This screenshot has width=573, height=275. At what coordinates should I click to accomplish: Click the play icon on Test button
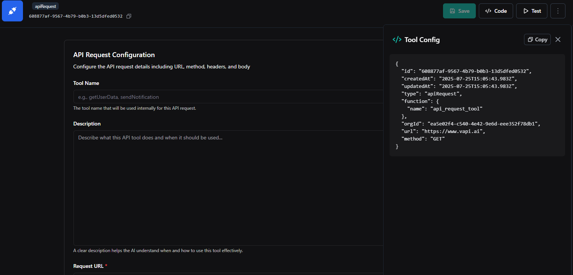tap(526, 11)
